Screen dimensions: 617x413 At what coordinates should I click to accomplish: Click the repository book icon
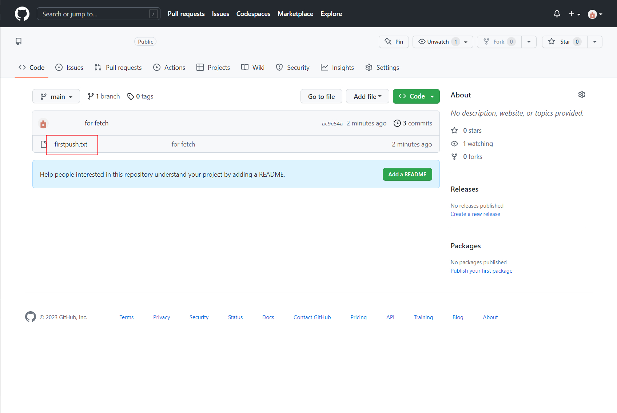[x=19, y=41]
